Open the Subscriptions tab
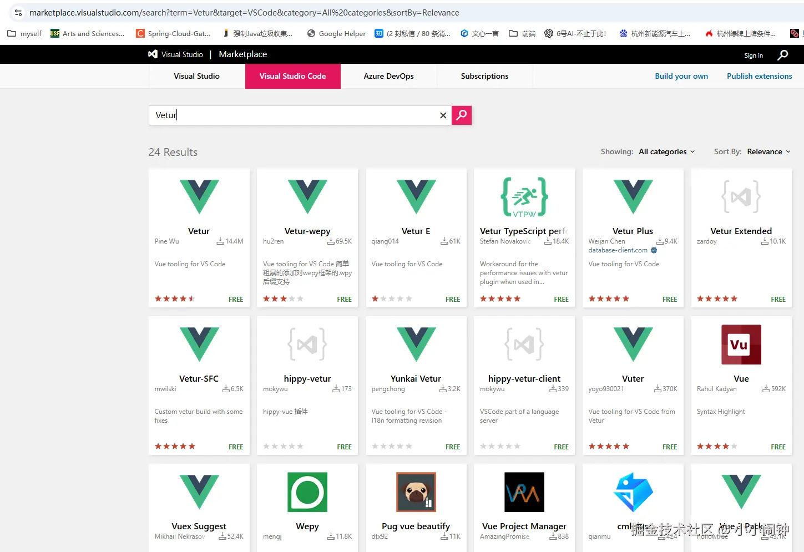Screen dimensions: 804x552 coord(485,76)
